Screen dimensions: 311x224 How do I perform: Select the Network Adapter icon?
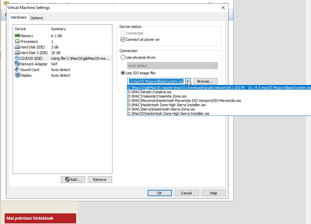pyautogui.click(x=17, y=64)
